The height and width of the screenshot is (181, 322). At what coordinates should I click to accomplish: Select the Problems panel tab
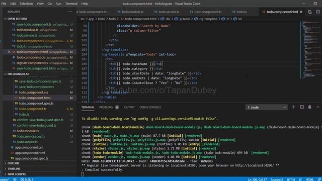pyautogui.click(x=106, y=107)
